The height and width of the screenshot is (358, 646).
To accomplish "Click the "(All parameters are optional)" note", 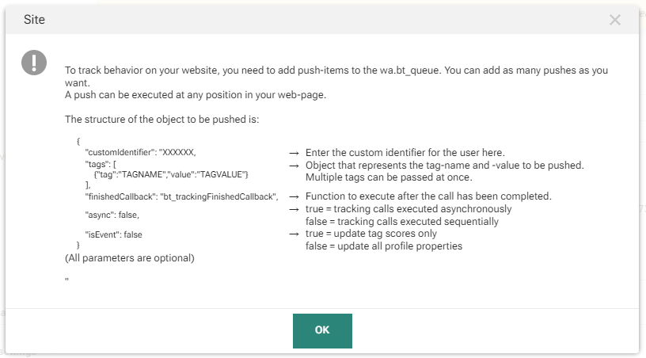I will 130,258.
